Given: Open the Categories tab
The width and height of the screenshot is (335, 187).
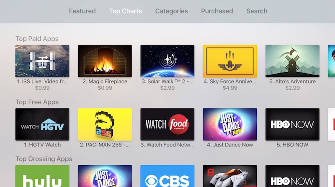Looking at the screenshot, I should (x=171, y=11).
